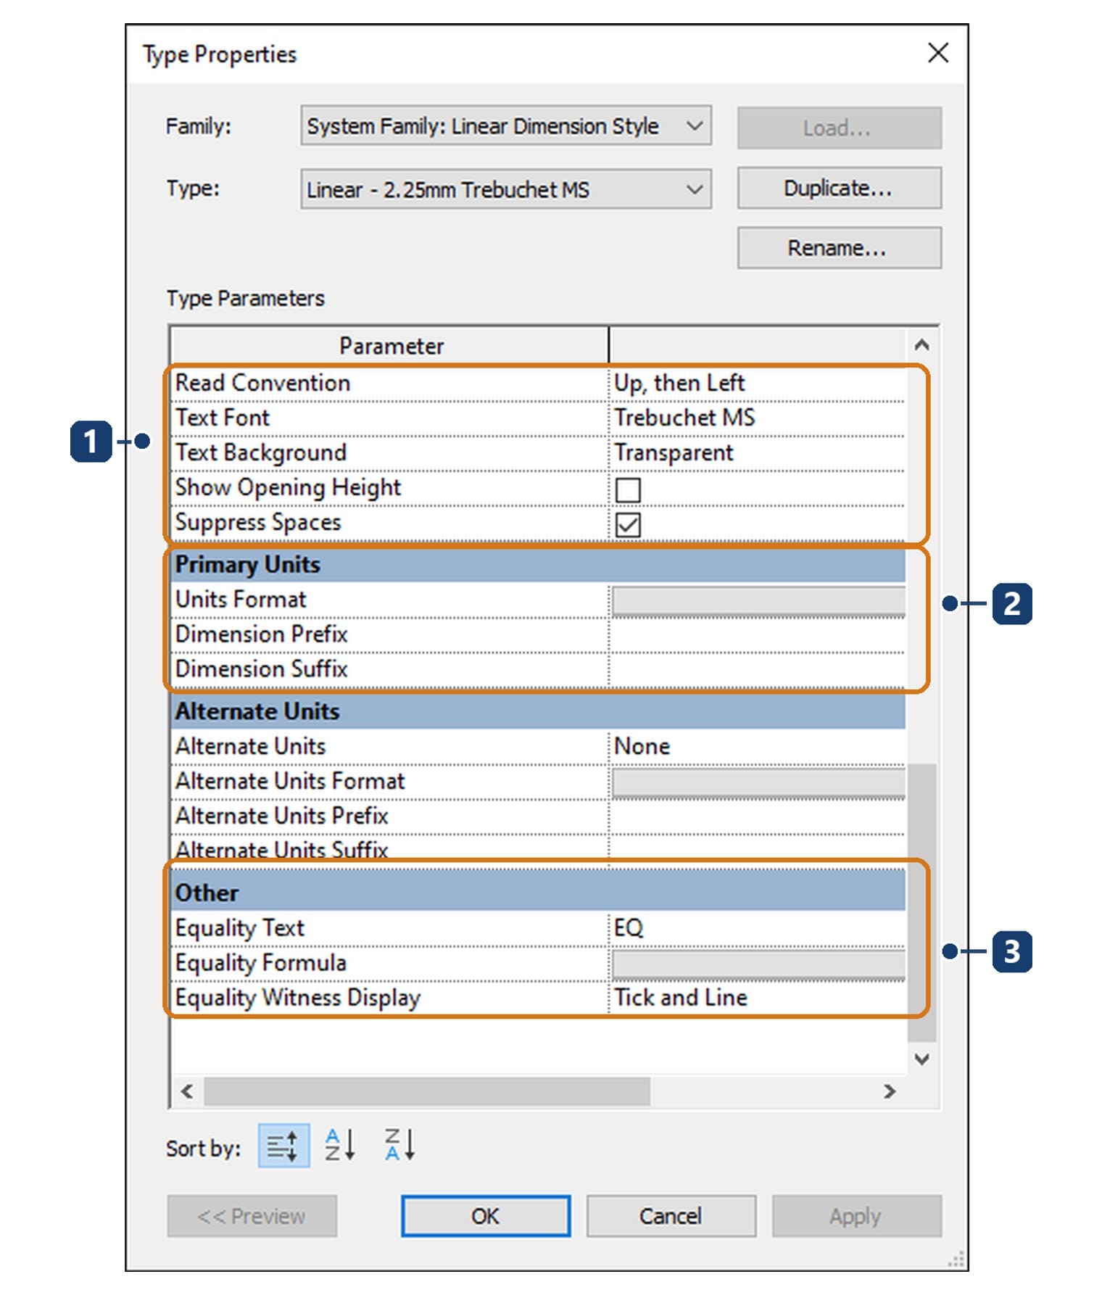Select the Alternate Units value 'None'
The image size is (1102, 1295).
[x=642, y=746]
